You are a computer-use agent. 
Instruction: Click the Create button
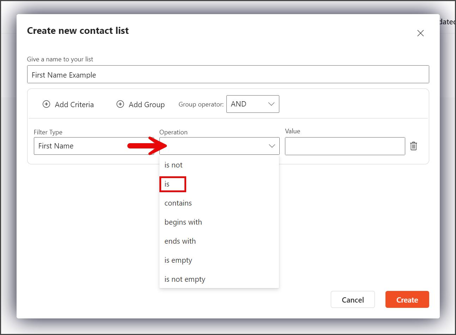click(407, 299)
